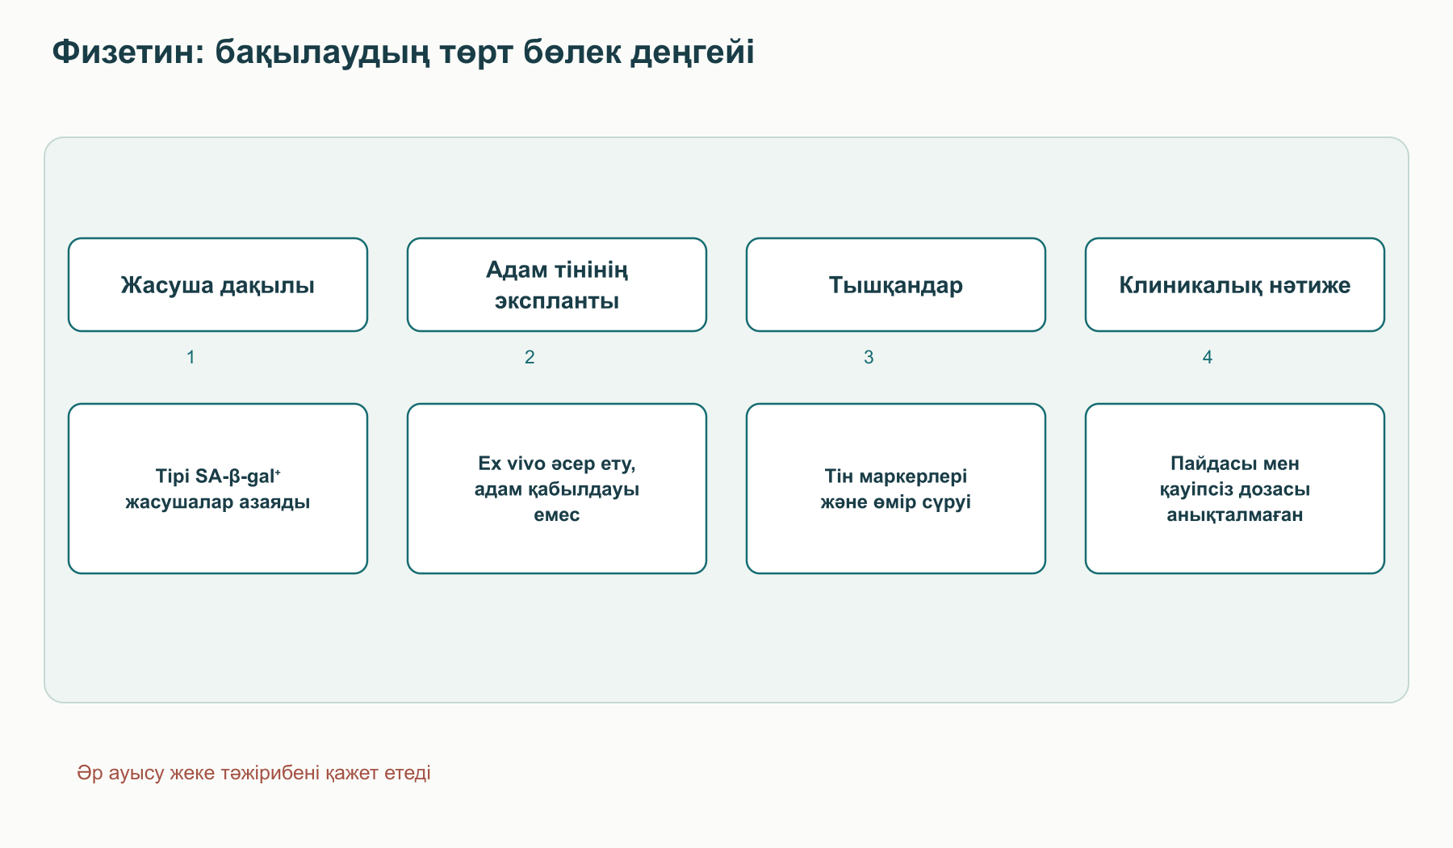This screenshot has height=848, width=1453.
Task: Click the 'Клиникалық нәтиже' box
Action: click(1235, 284)
